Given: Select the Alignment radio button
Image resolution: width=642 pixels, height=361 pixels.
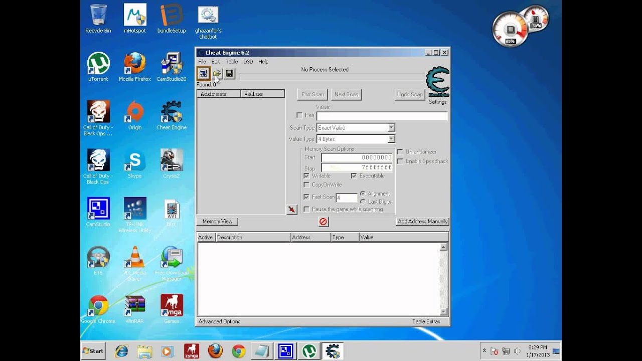Looking at the screenshot, I should coord(363,194).
